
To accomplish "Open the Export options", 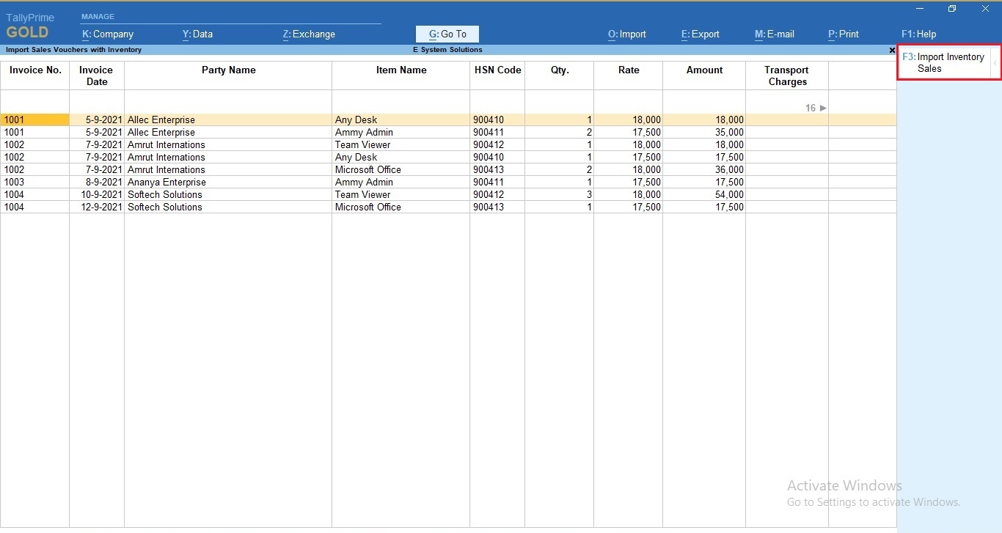I will coord(700,34).
